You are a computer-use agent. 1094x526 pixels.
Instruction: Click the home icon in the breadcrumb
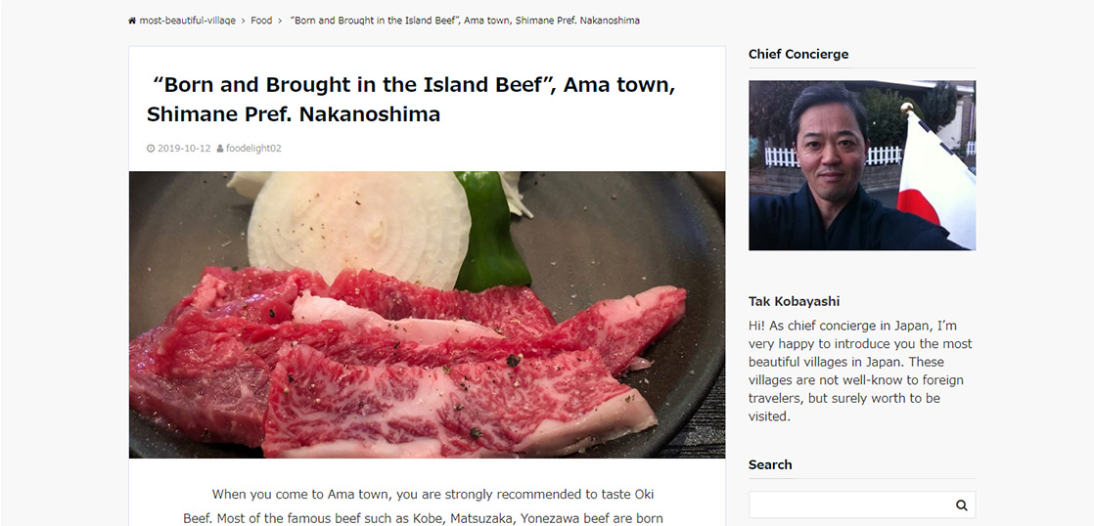132,21
